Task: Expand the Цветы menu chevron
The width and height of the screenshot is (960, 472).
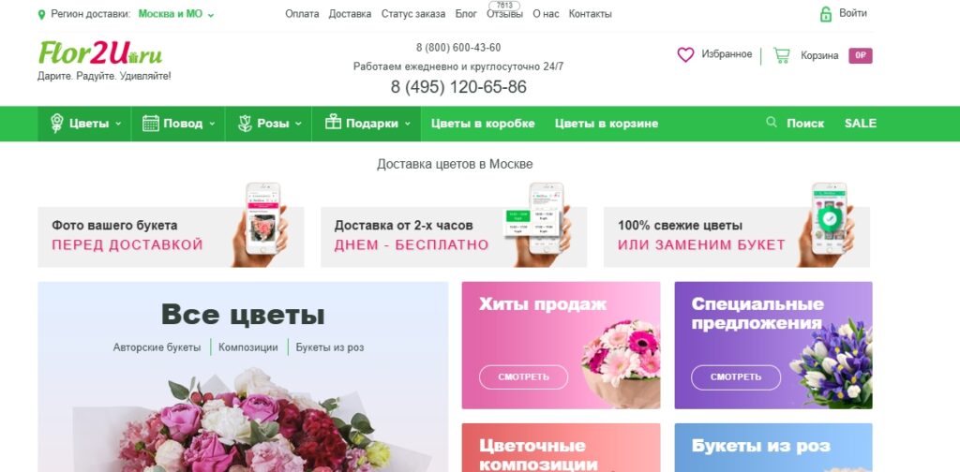Action: [118, 124]
